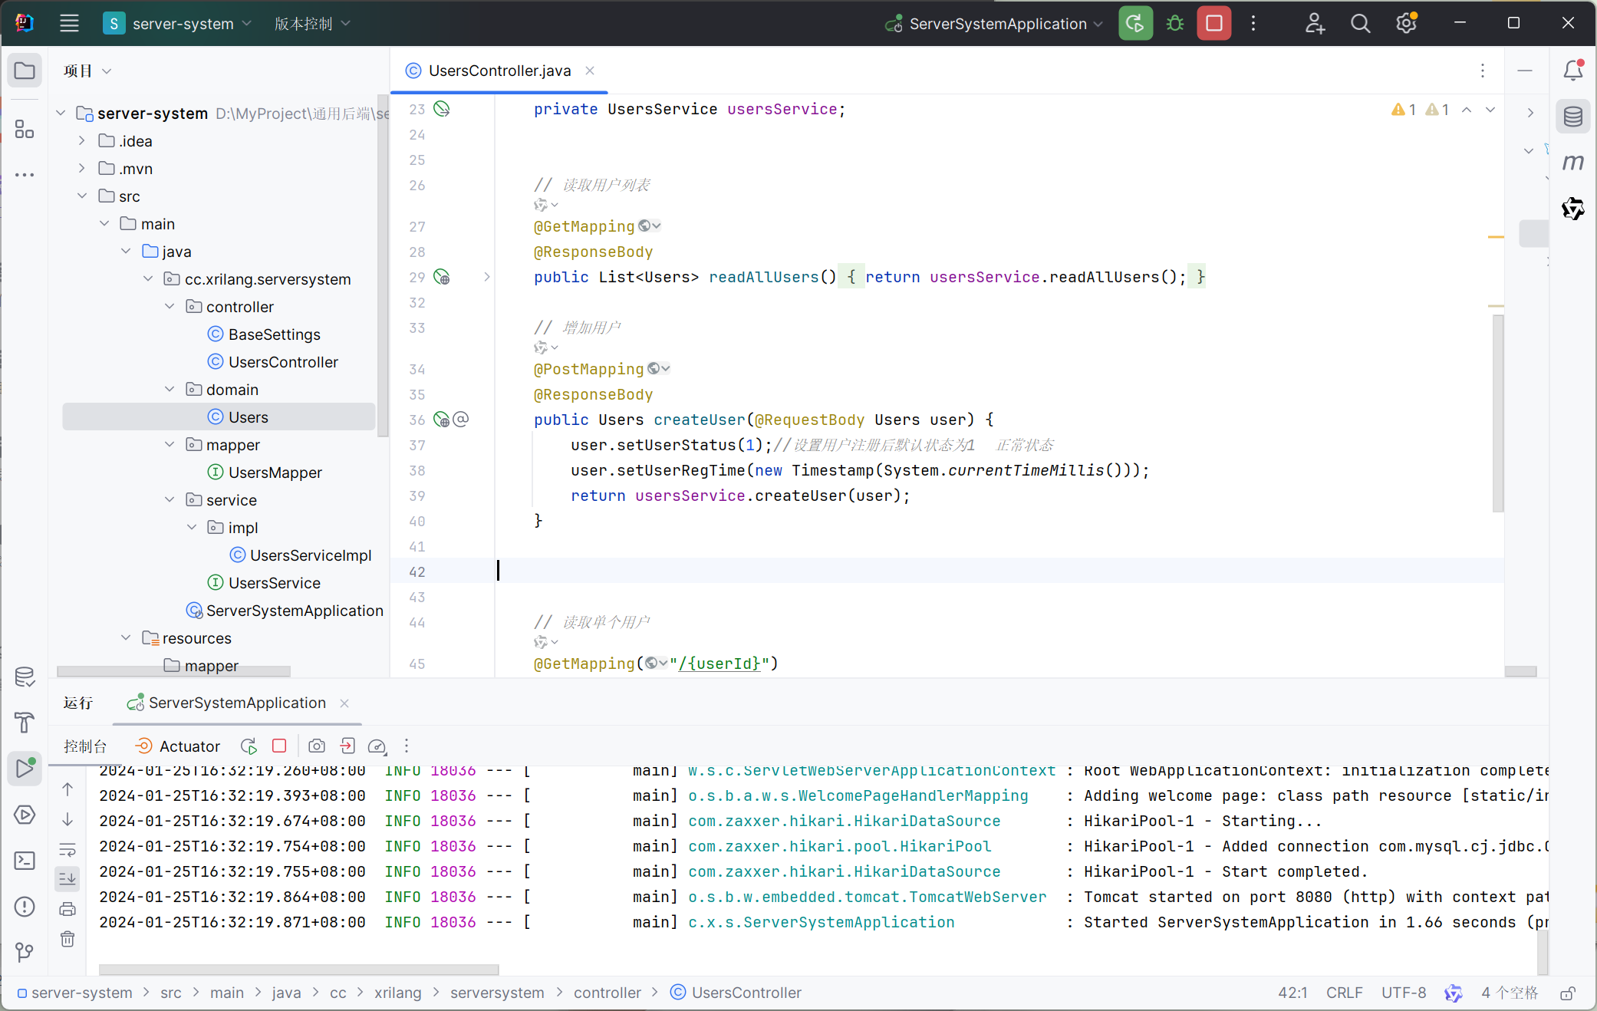Change indent setting 4 个空格
Image resolution: width=1597 pixels, height=1011 pixels.
(1509, 993)
